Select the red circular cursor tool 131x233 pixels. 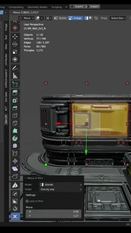pos(15,28)
